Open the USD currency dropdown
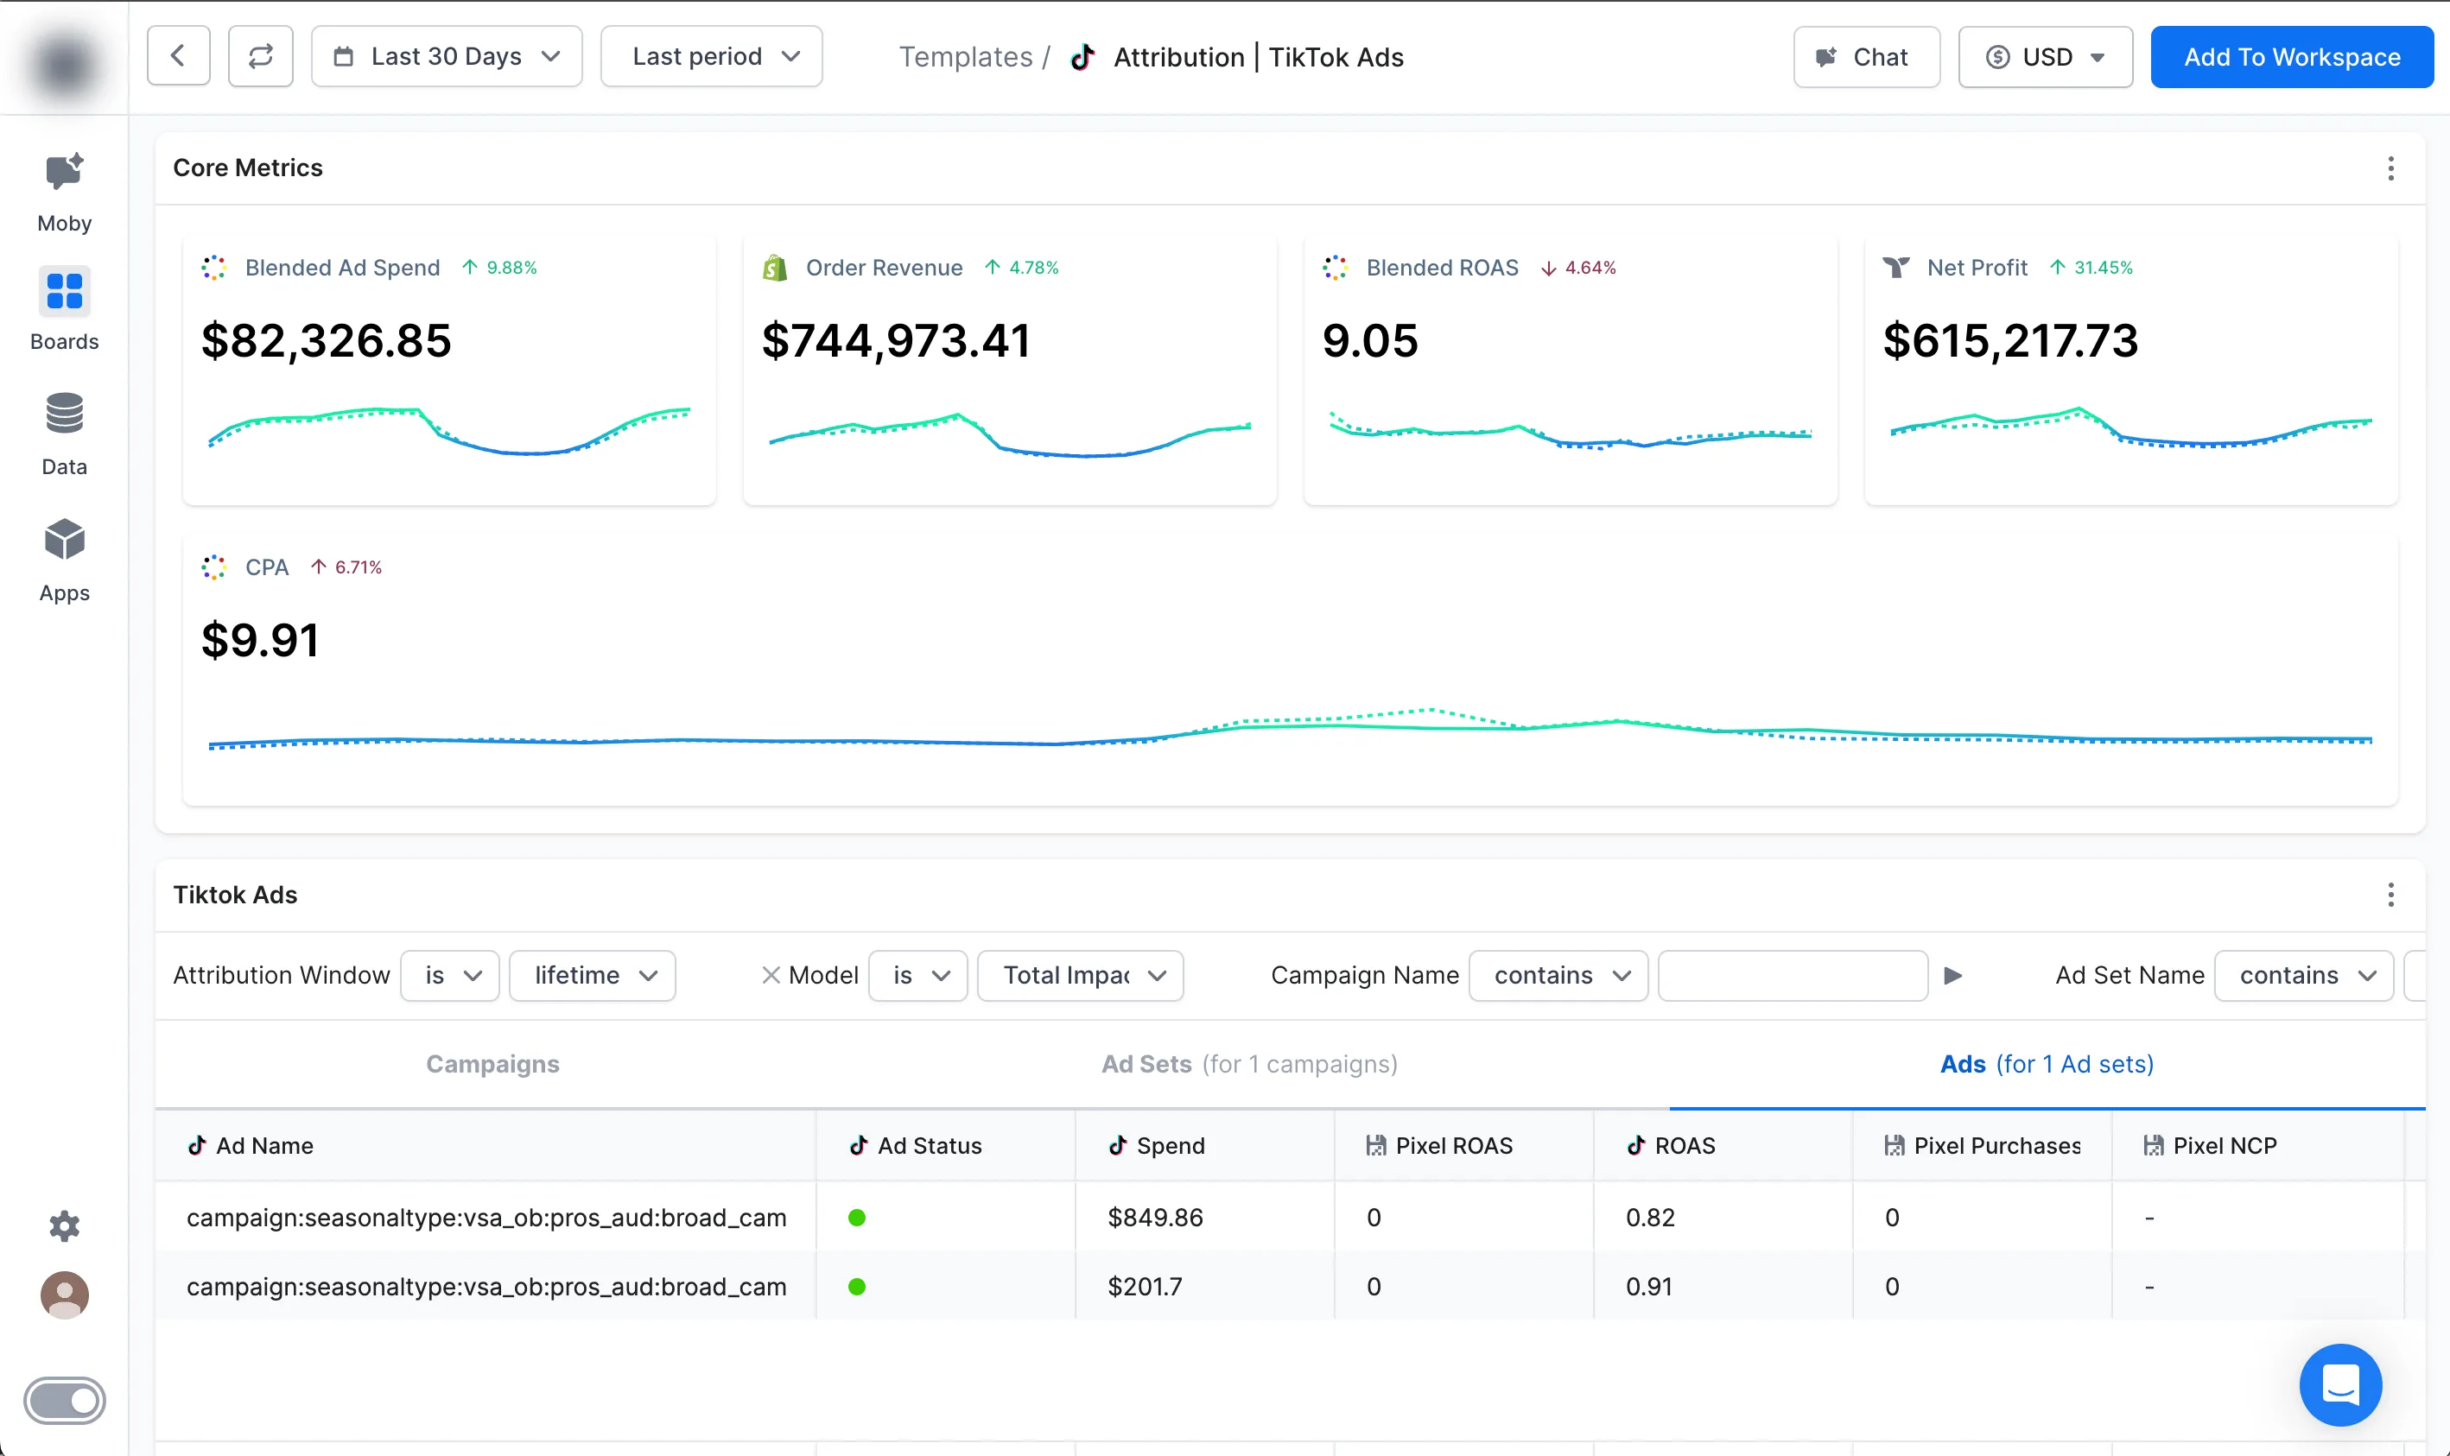The width and height of the screenshot is (2450, 1456). (x=2045, y=57)
